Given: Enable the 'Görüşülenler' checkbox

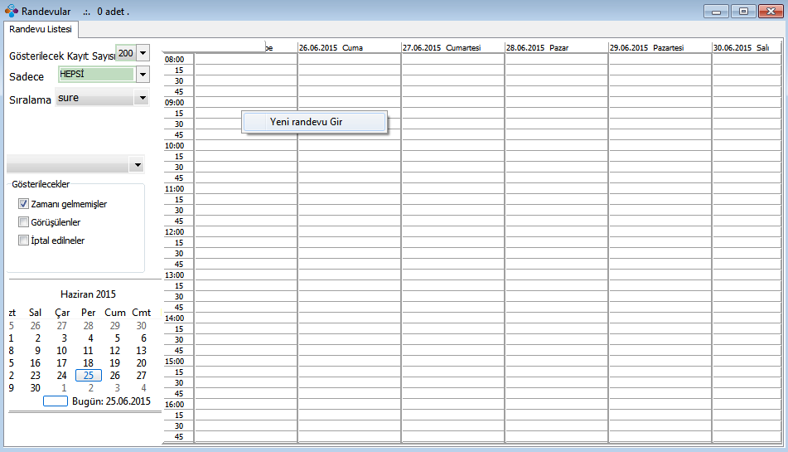Looking at the screenshot, I should click(x=24, y=222).
